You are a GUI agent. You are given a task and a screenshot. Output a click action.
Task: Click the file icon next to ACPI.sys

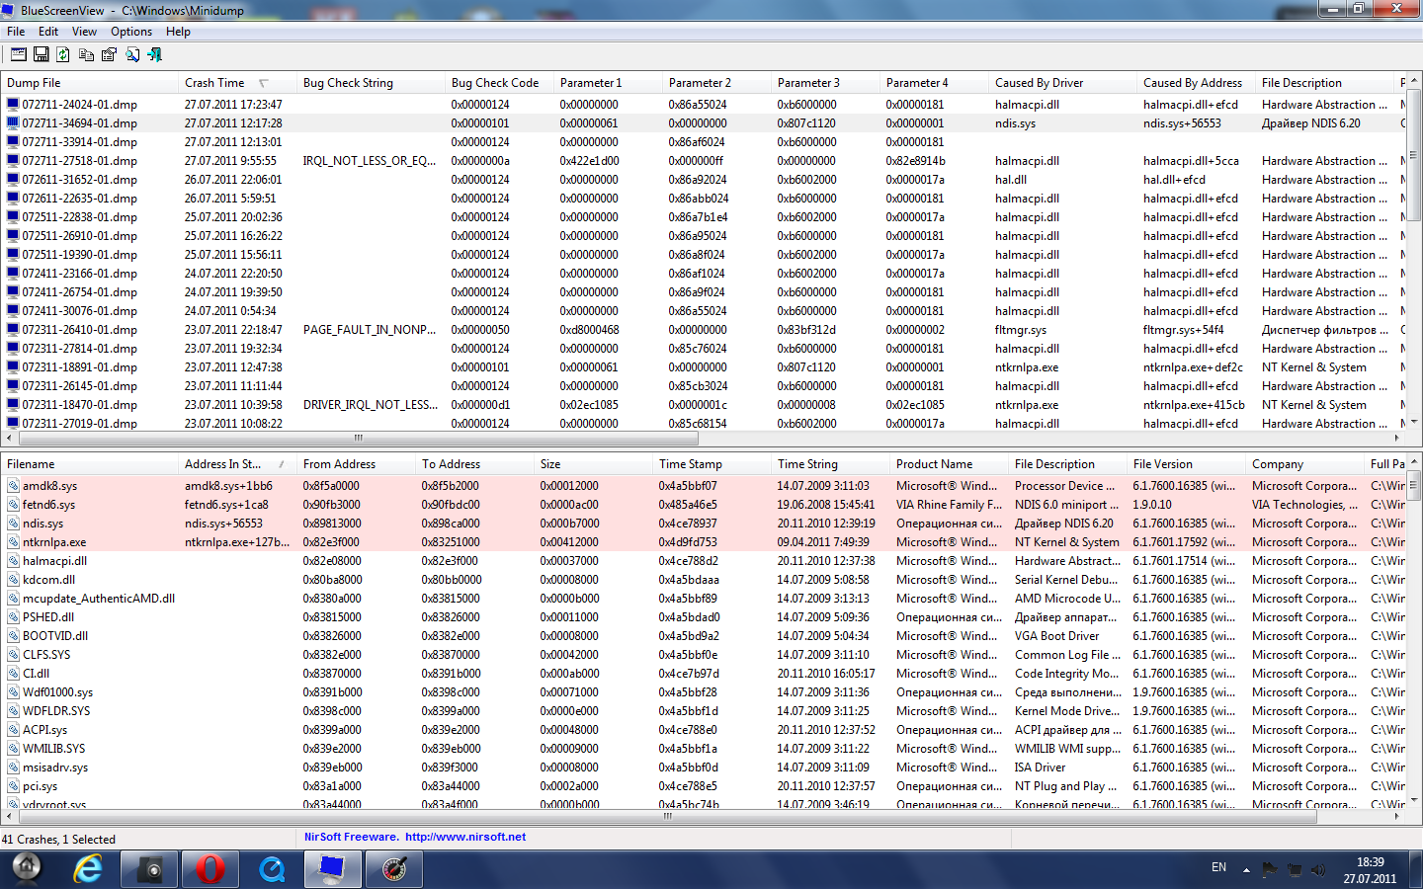[13, 729]
